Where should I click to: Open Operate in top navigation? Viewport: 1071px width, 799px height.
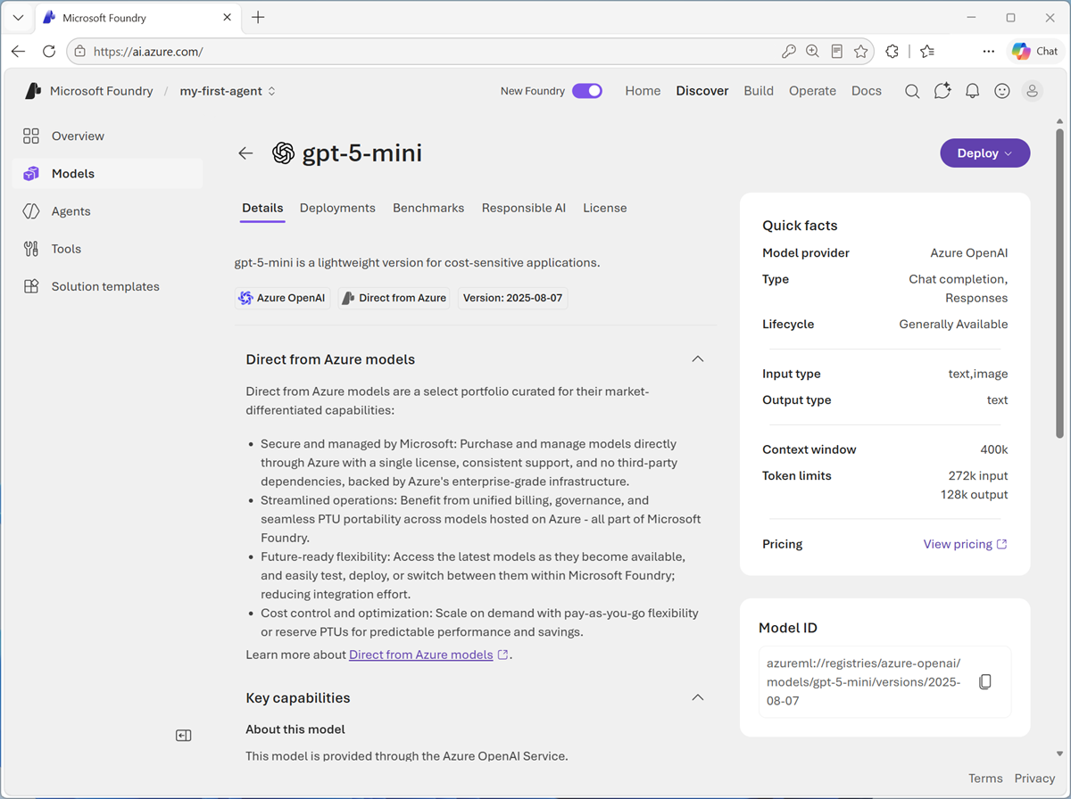click(x=812, y=91)
